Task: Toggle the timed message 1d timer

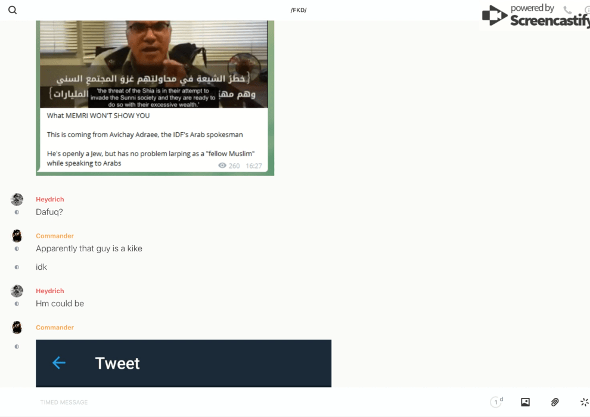Action: click(496, 402)
